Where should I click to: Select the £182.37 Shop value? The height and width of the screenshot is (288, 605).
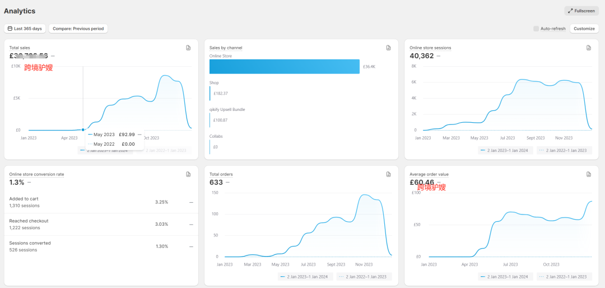(x=221, y=94)
